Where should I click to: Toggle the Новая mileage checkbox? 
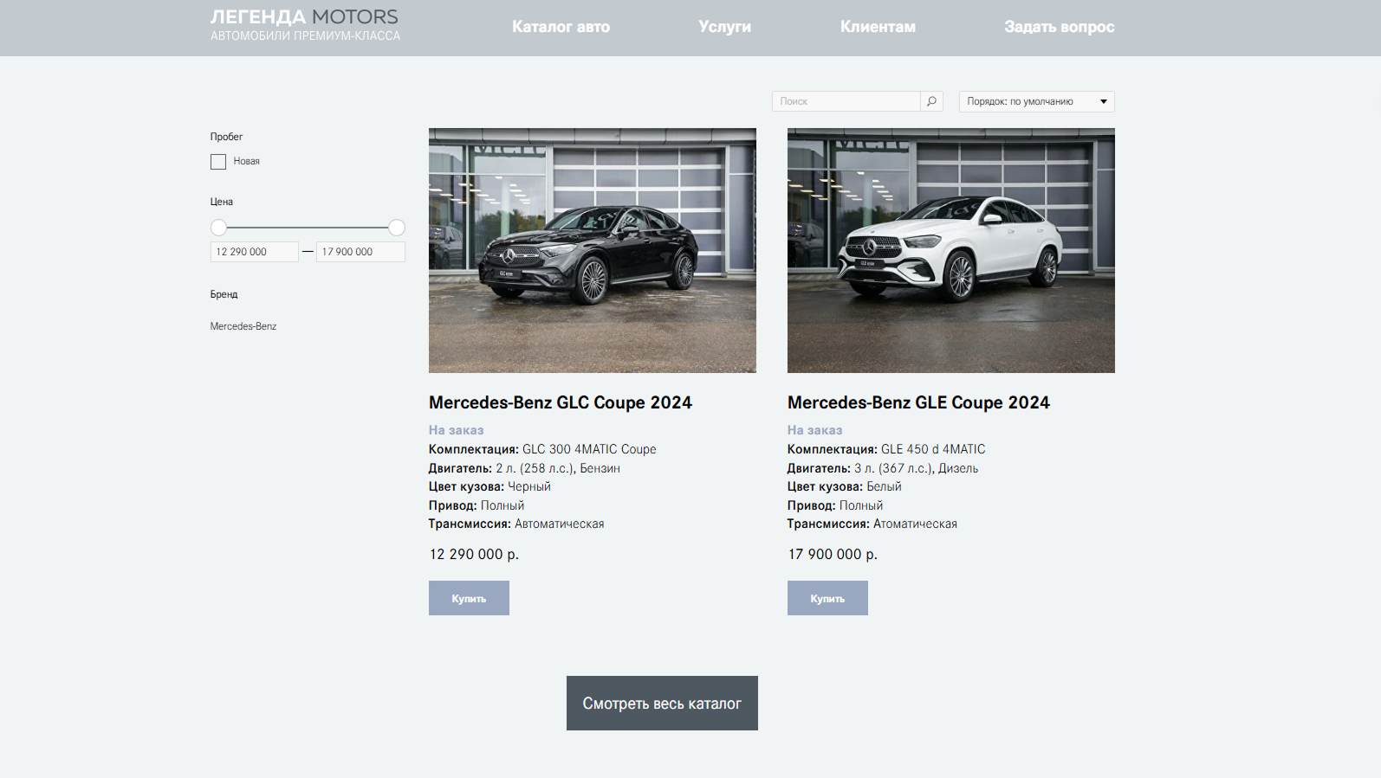click(218, 162)
